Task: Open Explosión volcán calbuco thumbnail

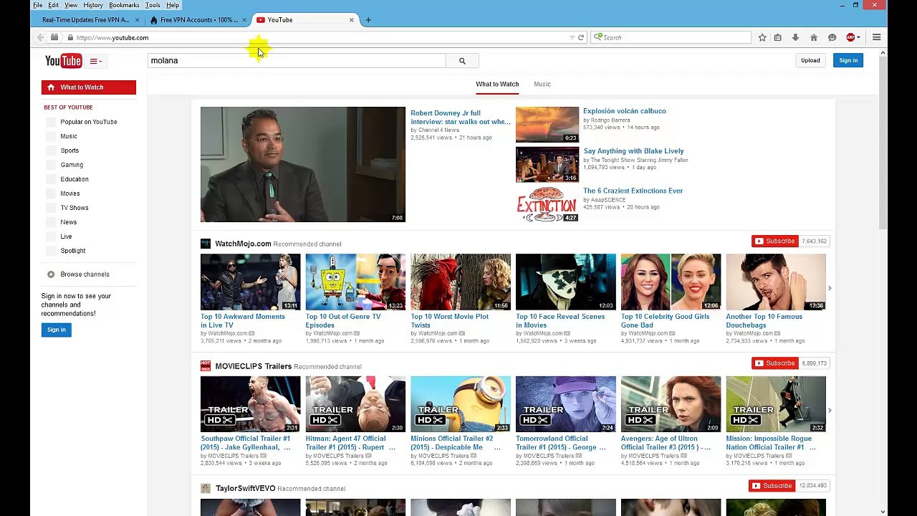Action: click(x=547, y=124)
